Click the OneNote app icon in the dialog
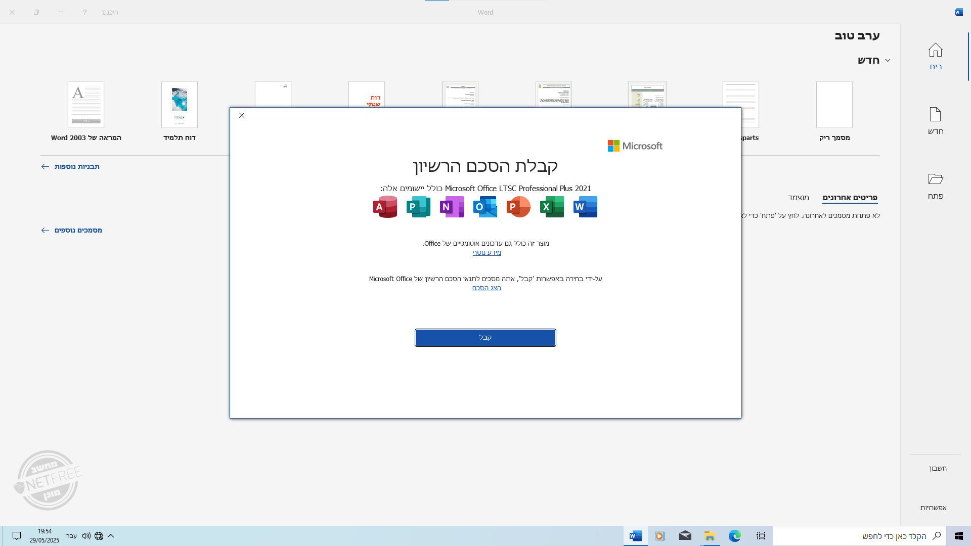971x546 pixels. (x=452, y=207)
